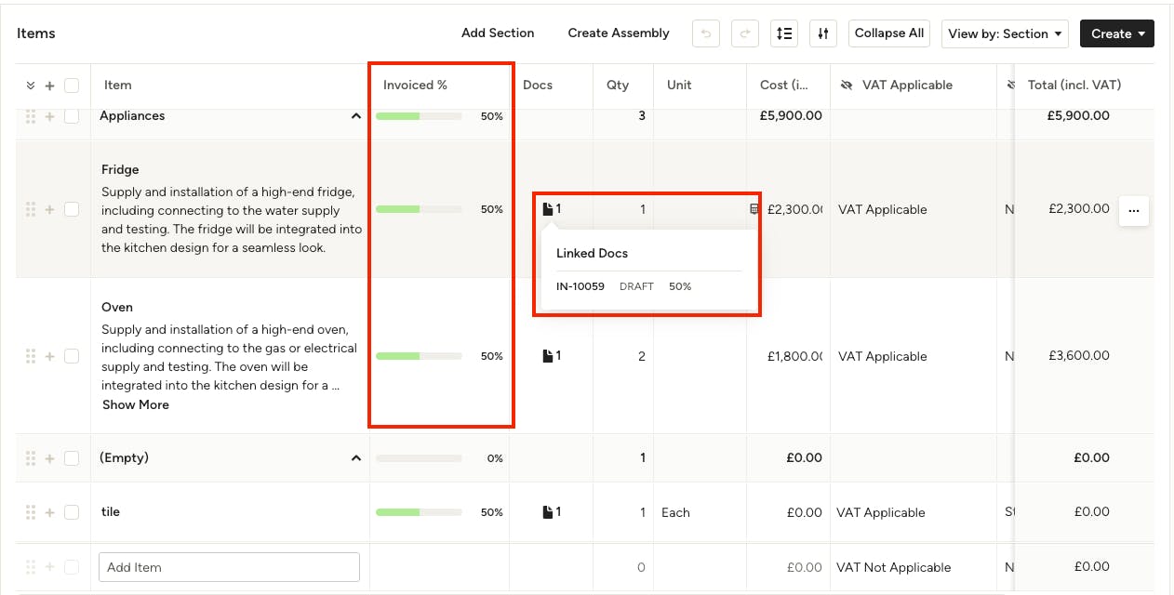Open linked invoice IN-10059
This screenshot has height=595, width=1174.
tap(580, 286)
